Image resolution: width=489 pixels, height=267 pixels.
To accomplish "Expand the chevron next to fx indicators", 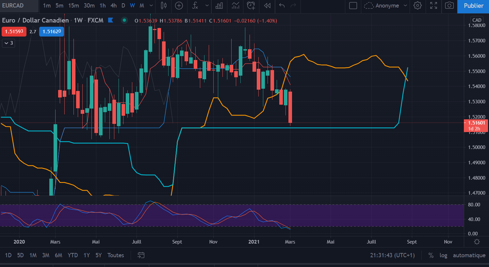I will pos(207,6).
